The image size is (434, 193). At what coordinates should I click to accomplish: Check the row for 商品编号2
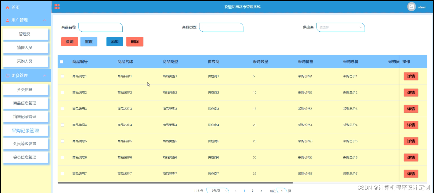[x=62, y=92]
